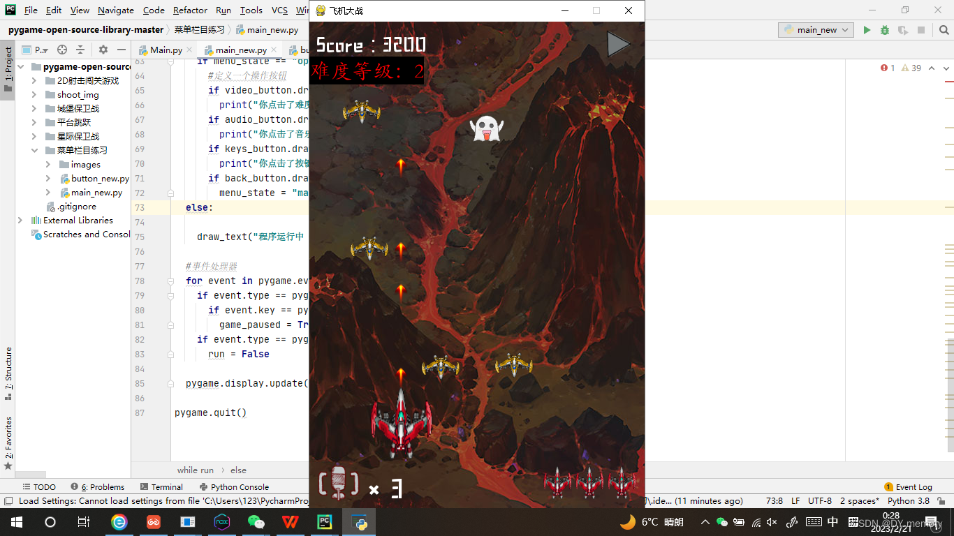Stop the running program
The image size is (954, 536).
point(921,30)
